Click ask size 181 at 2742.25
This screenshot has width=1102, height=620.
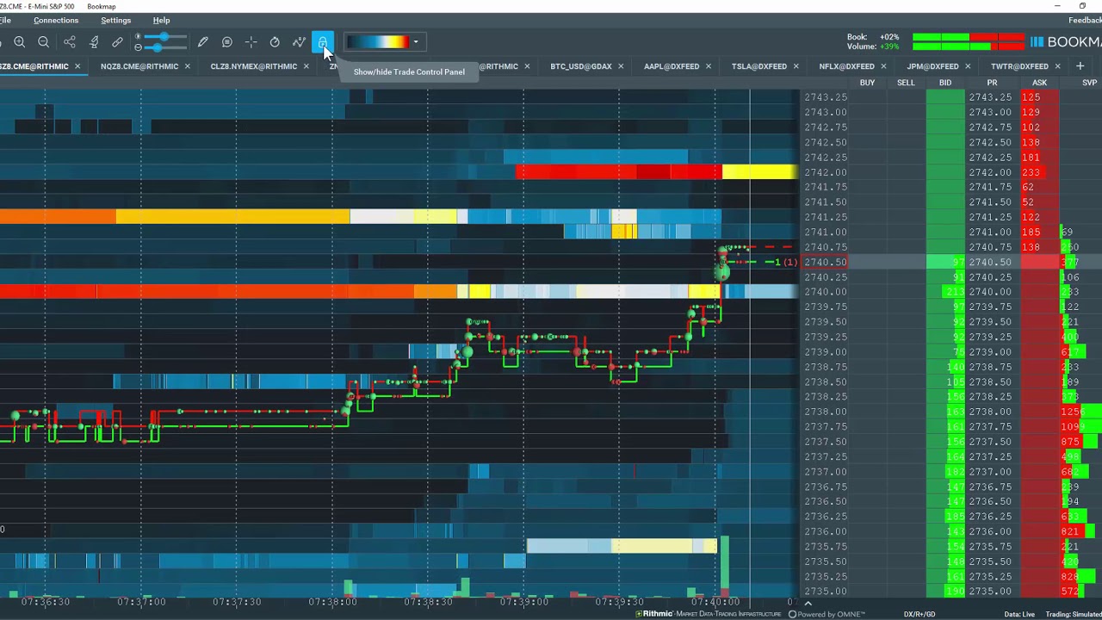[x=1031, y=158]
